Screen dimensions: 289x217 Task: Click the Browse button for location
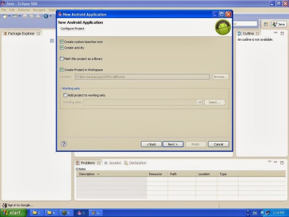(221, 77)
